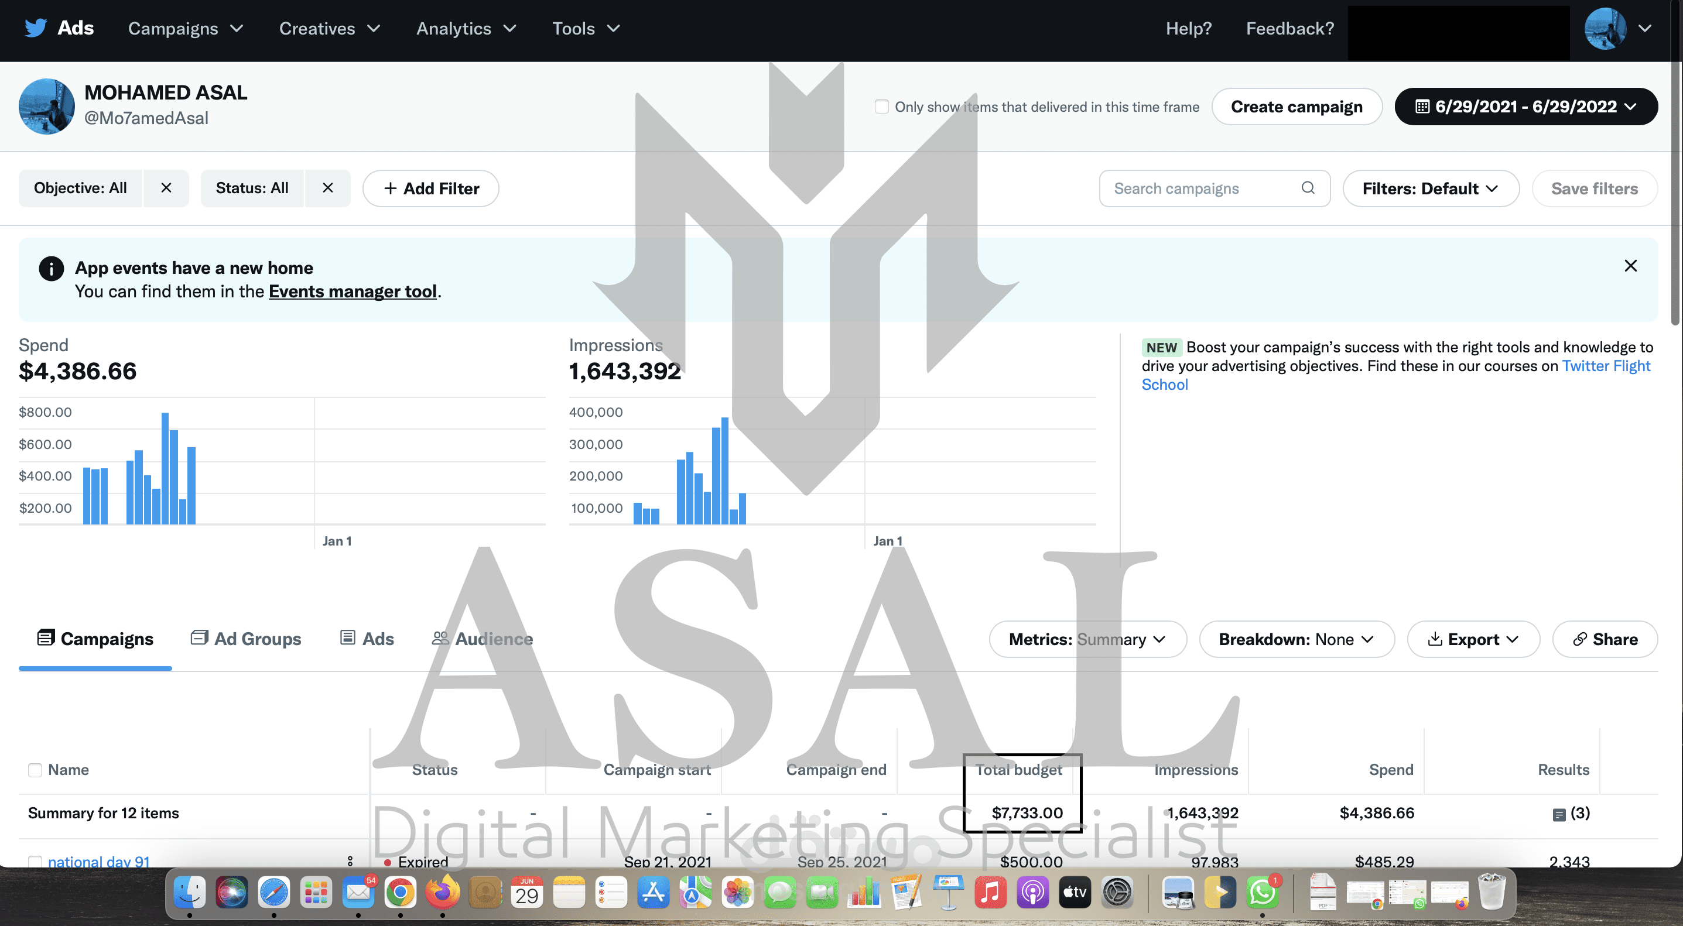This screenshot has height=926, width=1683.
Task: Open the Breakdown: None dropdown
Action: [1297, 639]
